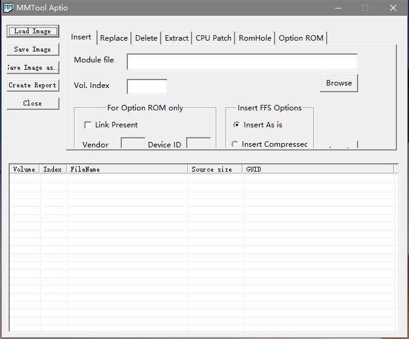Screen dimensions: 409x339
Task: Open the CPU Patch tab
Action: pyautogui.click(x=214, y=38)
